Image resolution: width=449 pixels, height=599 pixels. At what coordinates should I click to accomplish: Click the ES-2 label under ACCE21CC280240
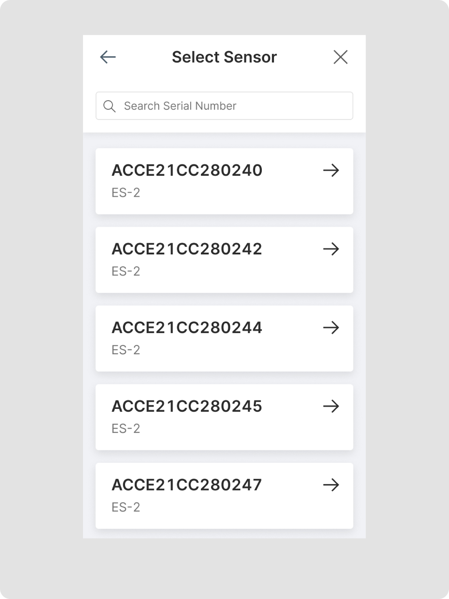126,193
